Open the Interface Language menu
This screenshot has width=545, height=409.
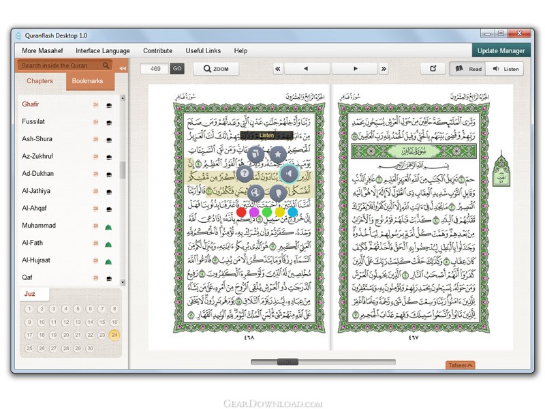(x=103, y=50)
